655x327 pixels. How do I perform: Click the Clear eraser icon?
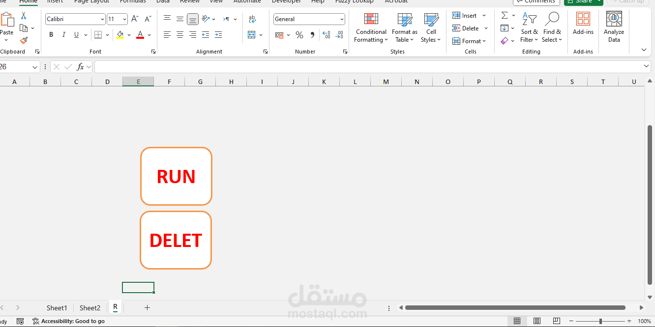505,41
